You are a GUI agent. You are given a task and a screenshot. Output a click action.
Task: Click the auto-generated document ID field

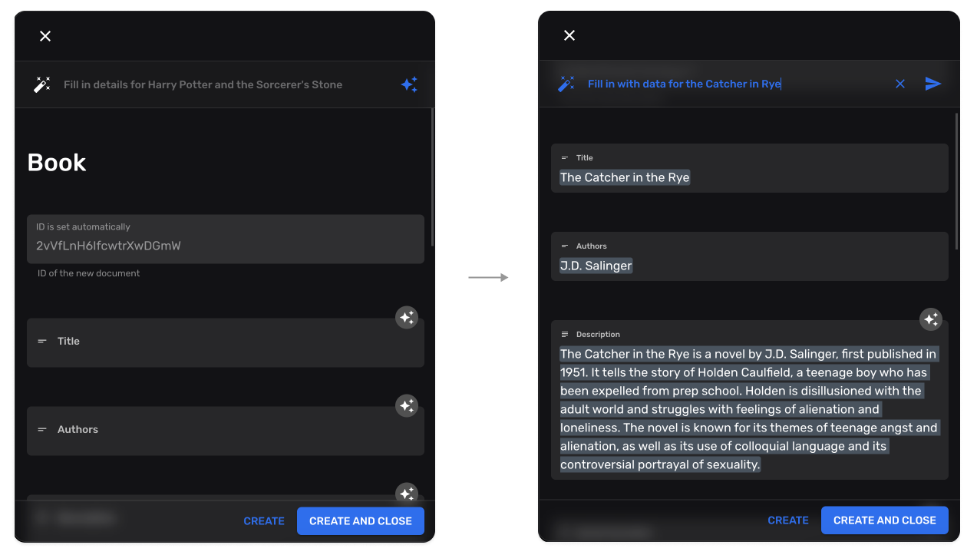click(225, 246)
